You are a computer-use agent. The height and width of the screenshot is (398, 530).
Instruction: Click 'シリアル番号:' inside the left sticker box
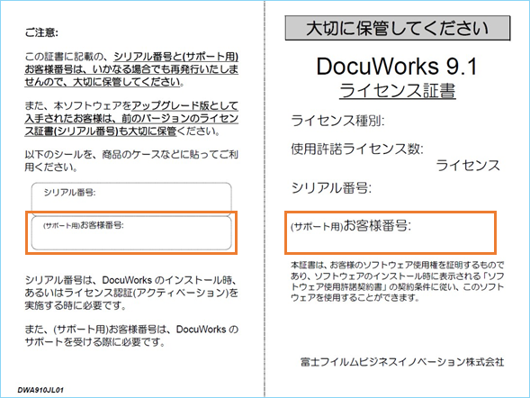69,193
